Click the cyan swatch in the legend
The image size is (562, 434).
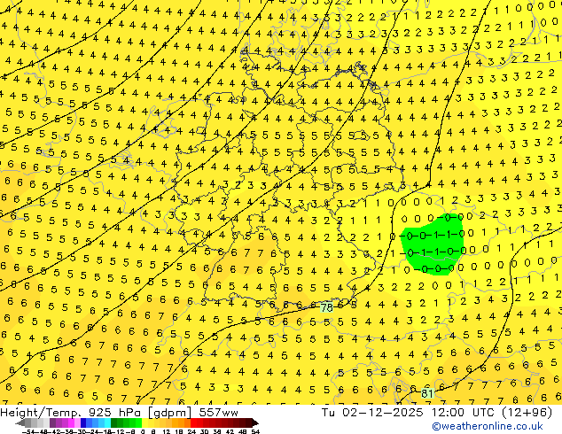107,423
